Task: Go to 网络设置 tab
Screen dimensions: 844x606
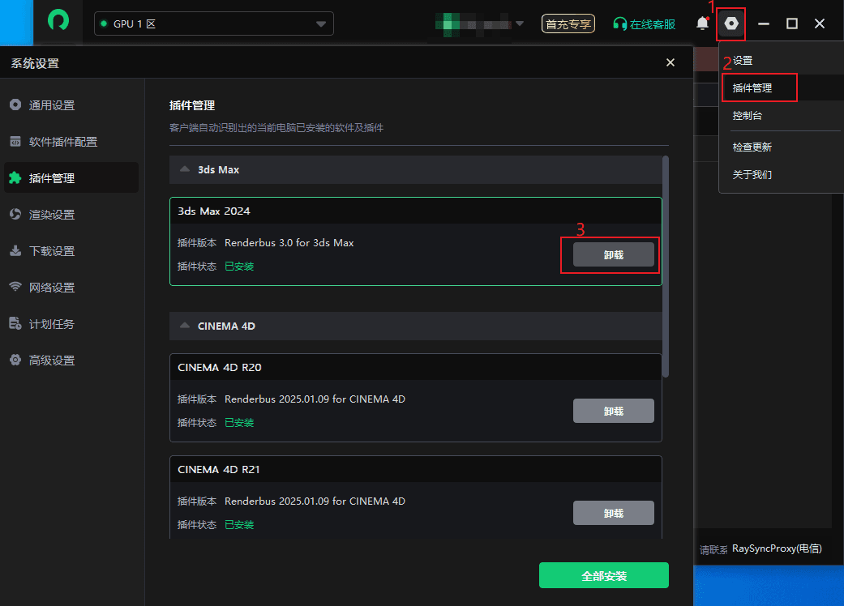Action: 71,287
